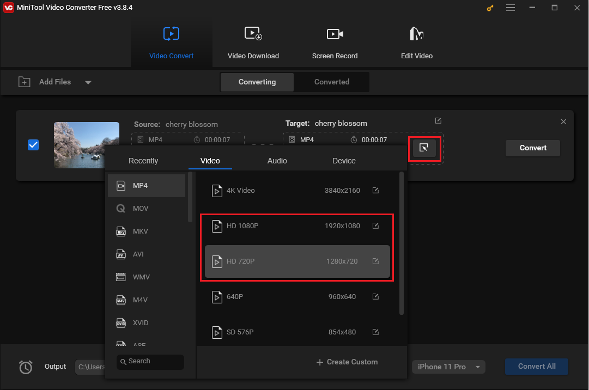Open the hamburger menu
Image resolution: width=589 pixels, height=390 pixels.
click(x=510, y=8)
